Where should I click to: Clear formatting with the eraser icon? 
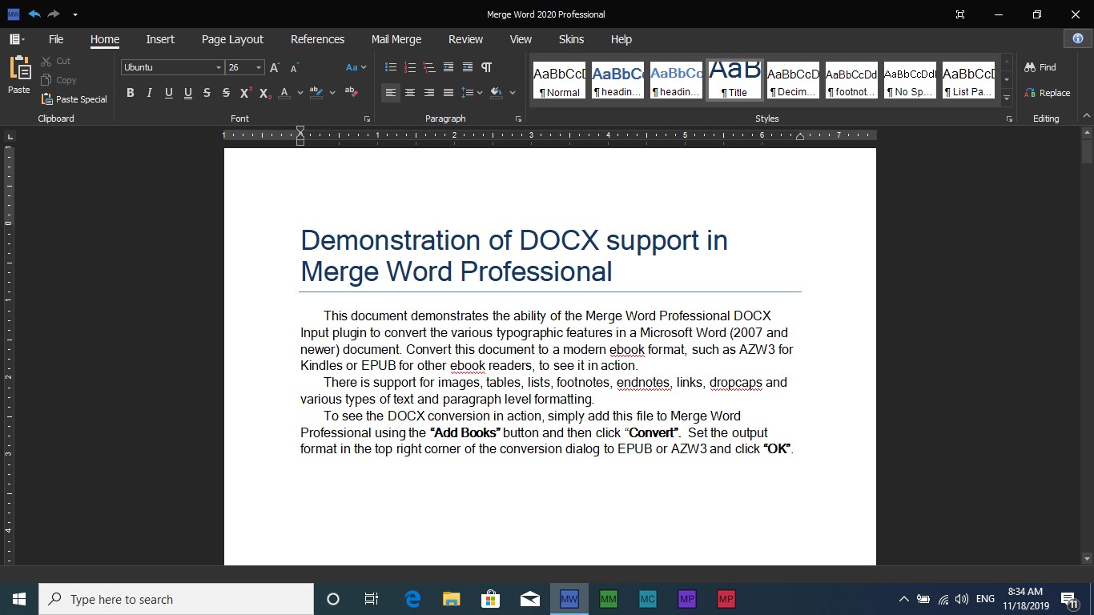pos(352,92)
